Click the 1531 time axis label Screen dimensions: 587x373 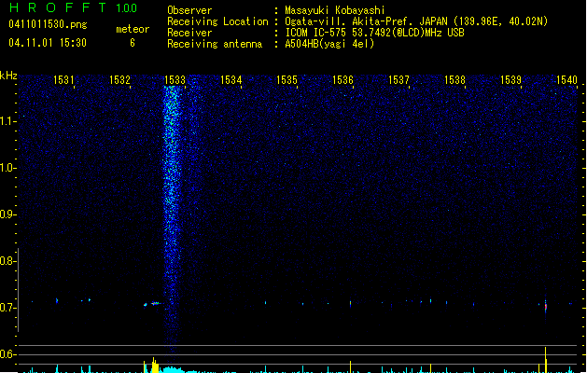click(63, 79)
